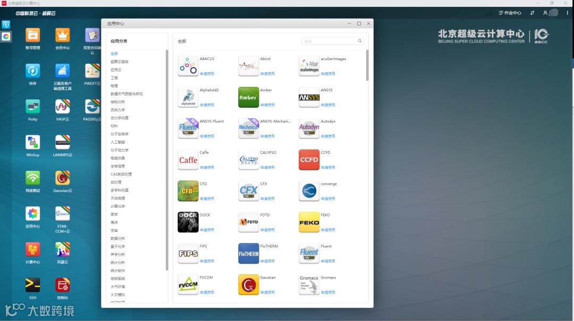
Task: Open the FloTHERM app icon
Action: [x=249, y=254]
